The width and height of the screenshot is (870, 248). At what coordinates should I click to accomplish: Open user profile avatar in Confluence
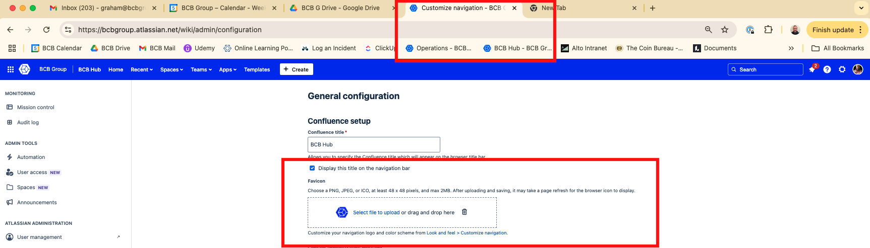coord(858,69)
